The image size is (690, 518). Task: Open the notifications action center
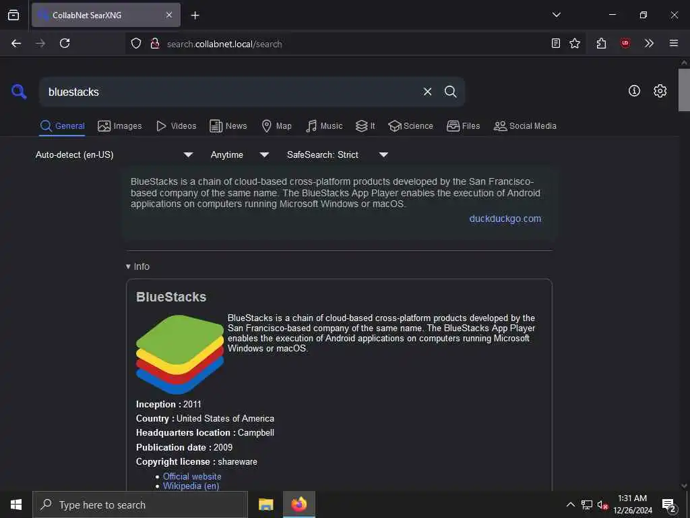669,505
